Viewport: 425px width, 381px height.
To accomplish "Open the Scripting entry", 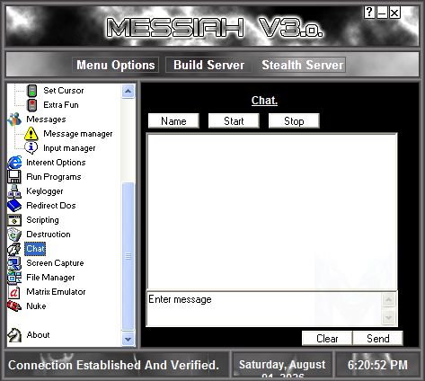I will click(42, 220).
